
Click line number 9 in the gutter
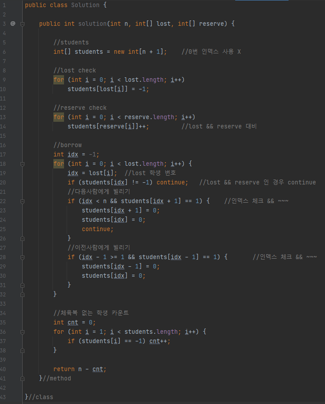click(4, 80)
